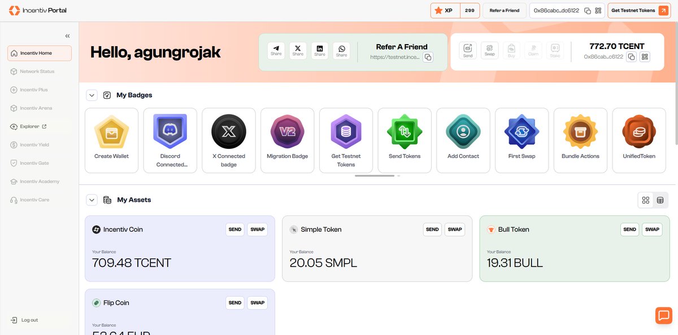Screen dimensions: 678x335
Task: Open Incentiv Gate in sidebar
Action: [x=40, y=163]
